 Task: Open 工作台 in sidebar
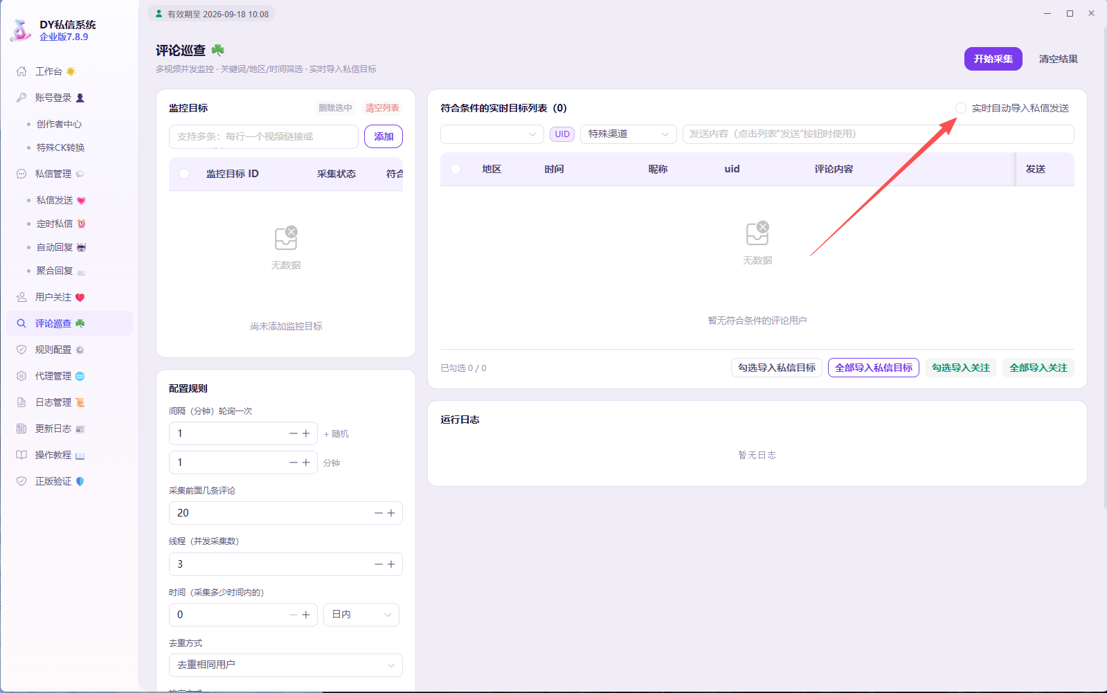pyautogui.click(x=69, y=71)
